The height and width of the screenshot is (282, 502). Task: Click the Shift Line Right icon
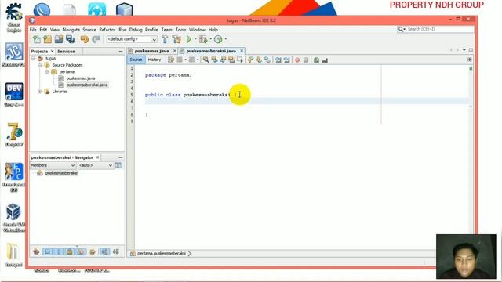pyautogui.click(x=286, y=60)
